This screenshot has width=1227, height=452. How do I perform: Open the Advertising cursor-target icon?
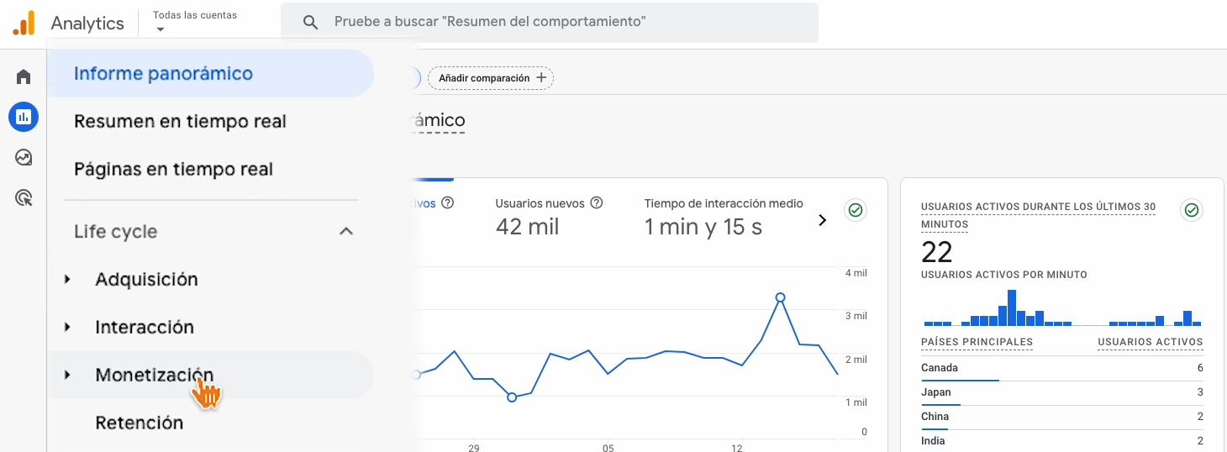(x=24, y=198)
